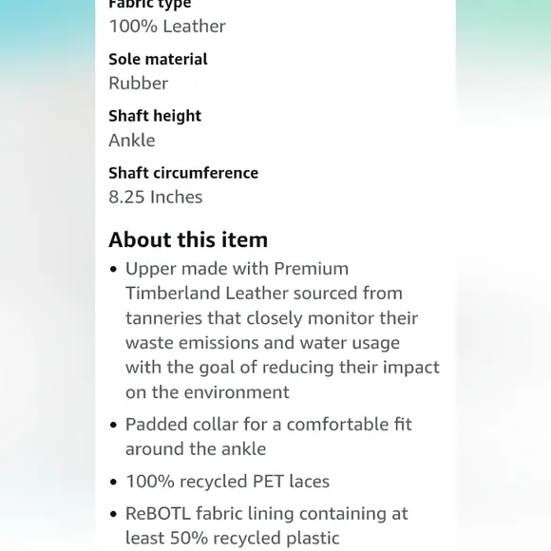Click the 'least 50% recycled plastic' line

click(233, 538)
